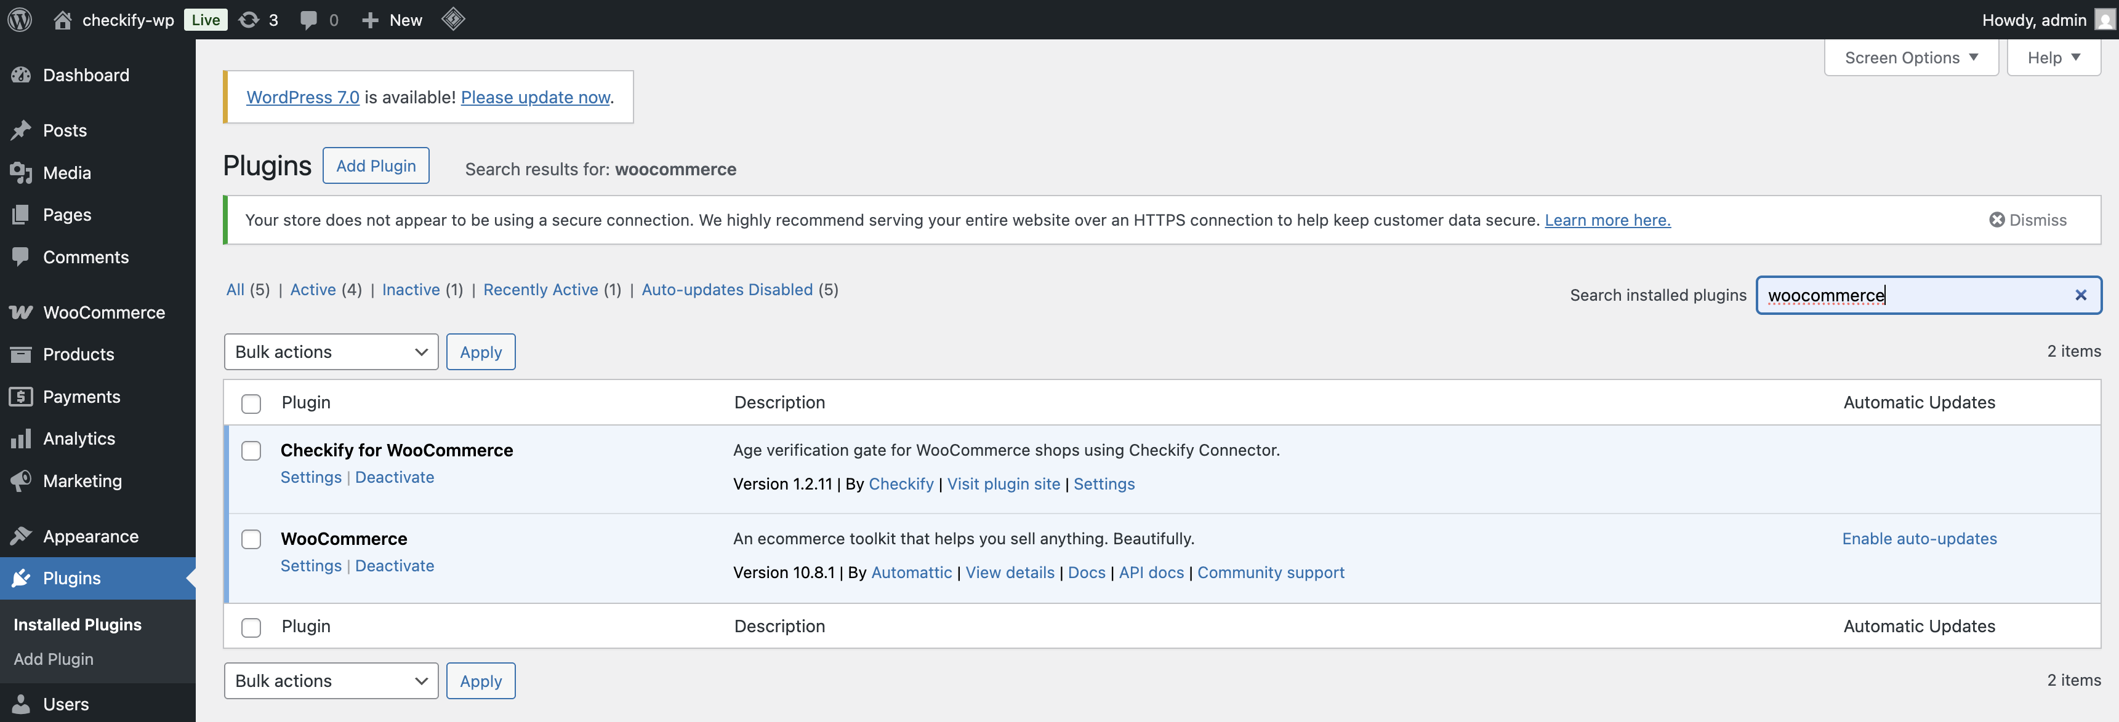Open the comments bubble icon in the admin bar

point(308,20)
